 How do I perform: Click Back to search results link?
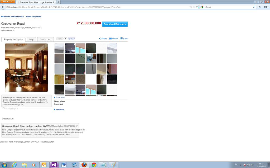[x=12, y=17]
